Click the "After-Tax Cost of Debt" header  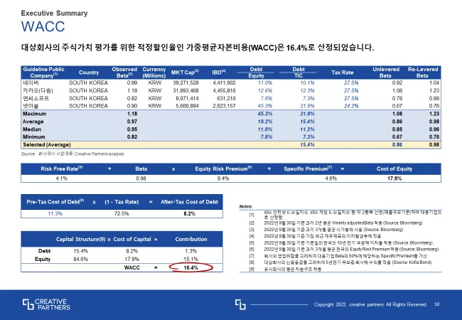pos(189,202)
